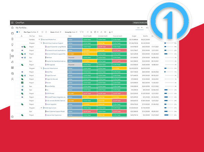Click the Teams icon in Work Plan row
Viewport: 204px width, 152px height.
[x=22, y=72]
